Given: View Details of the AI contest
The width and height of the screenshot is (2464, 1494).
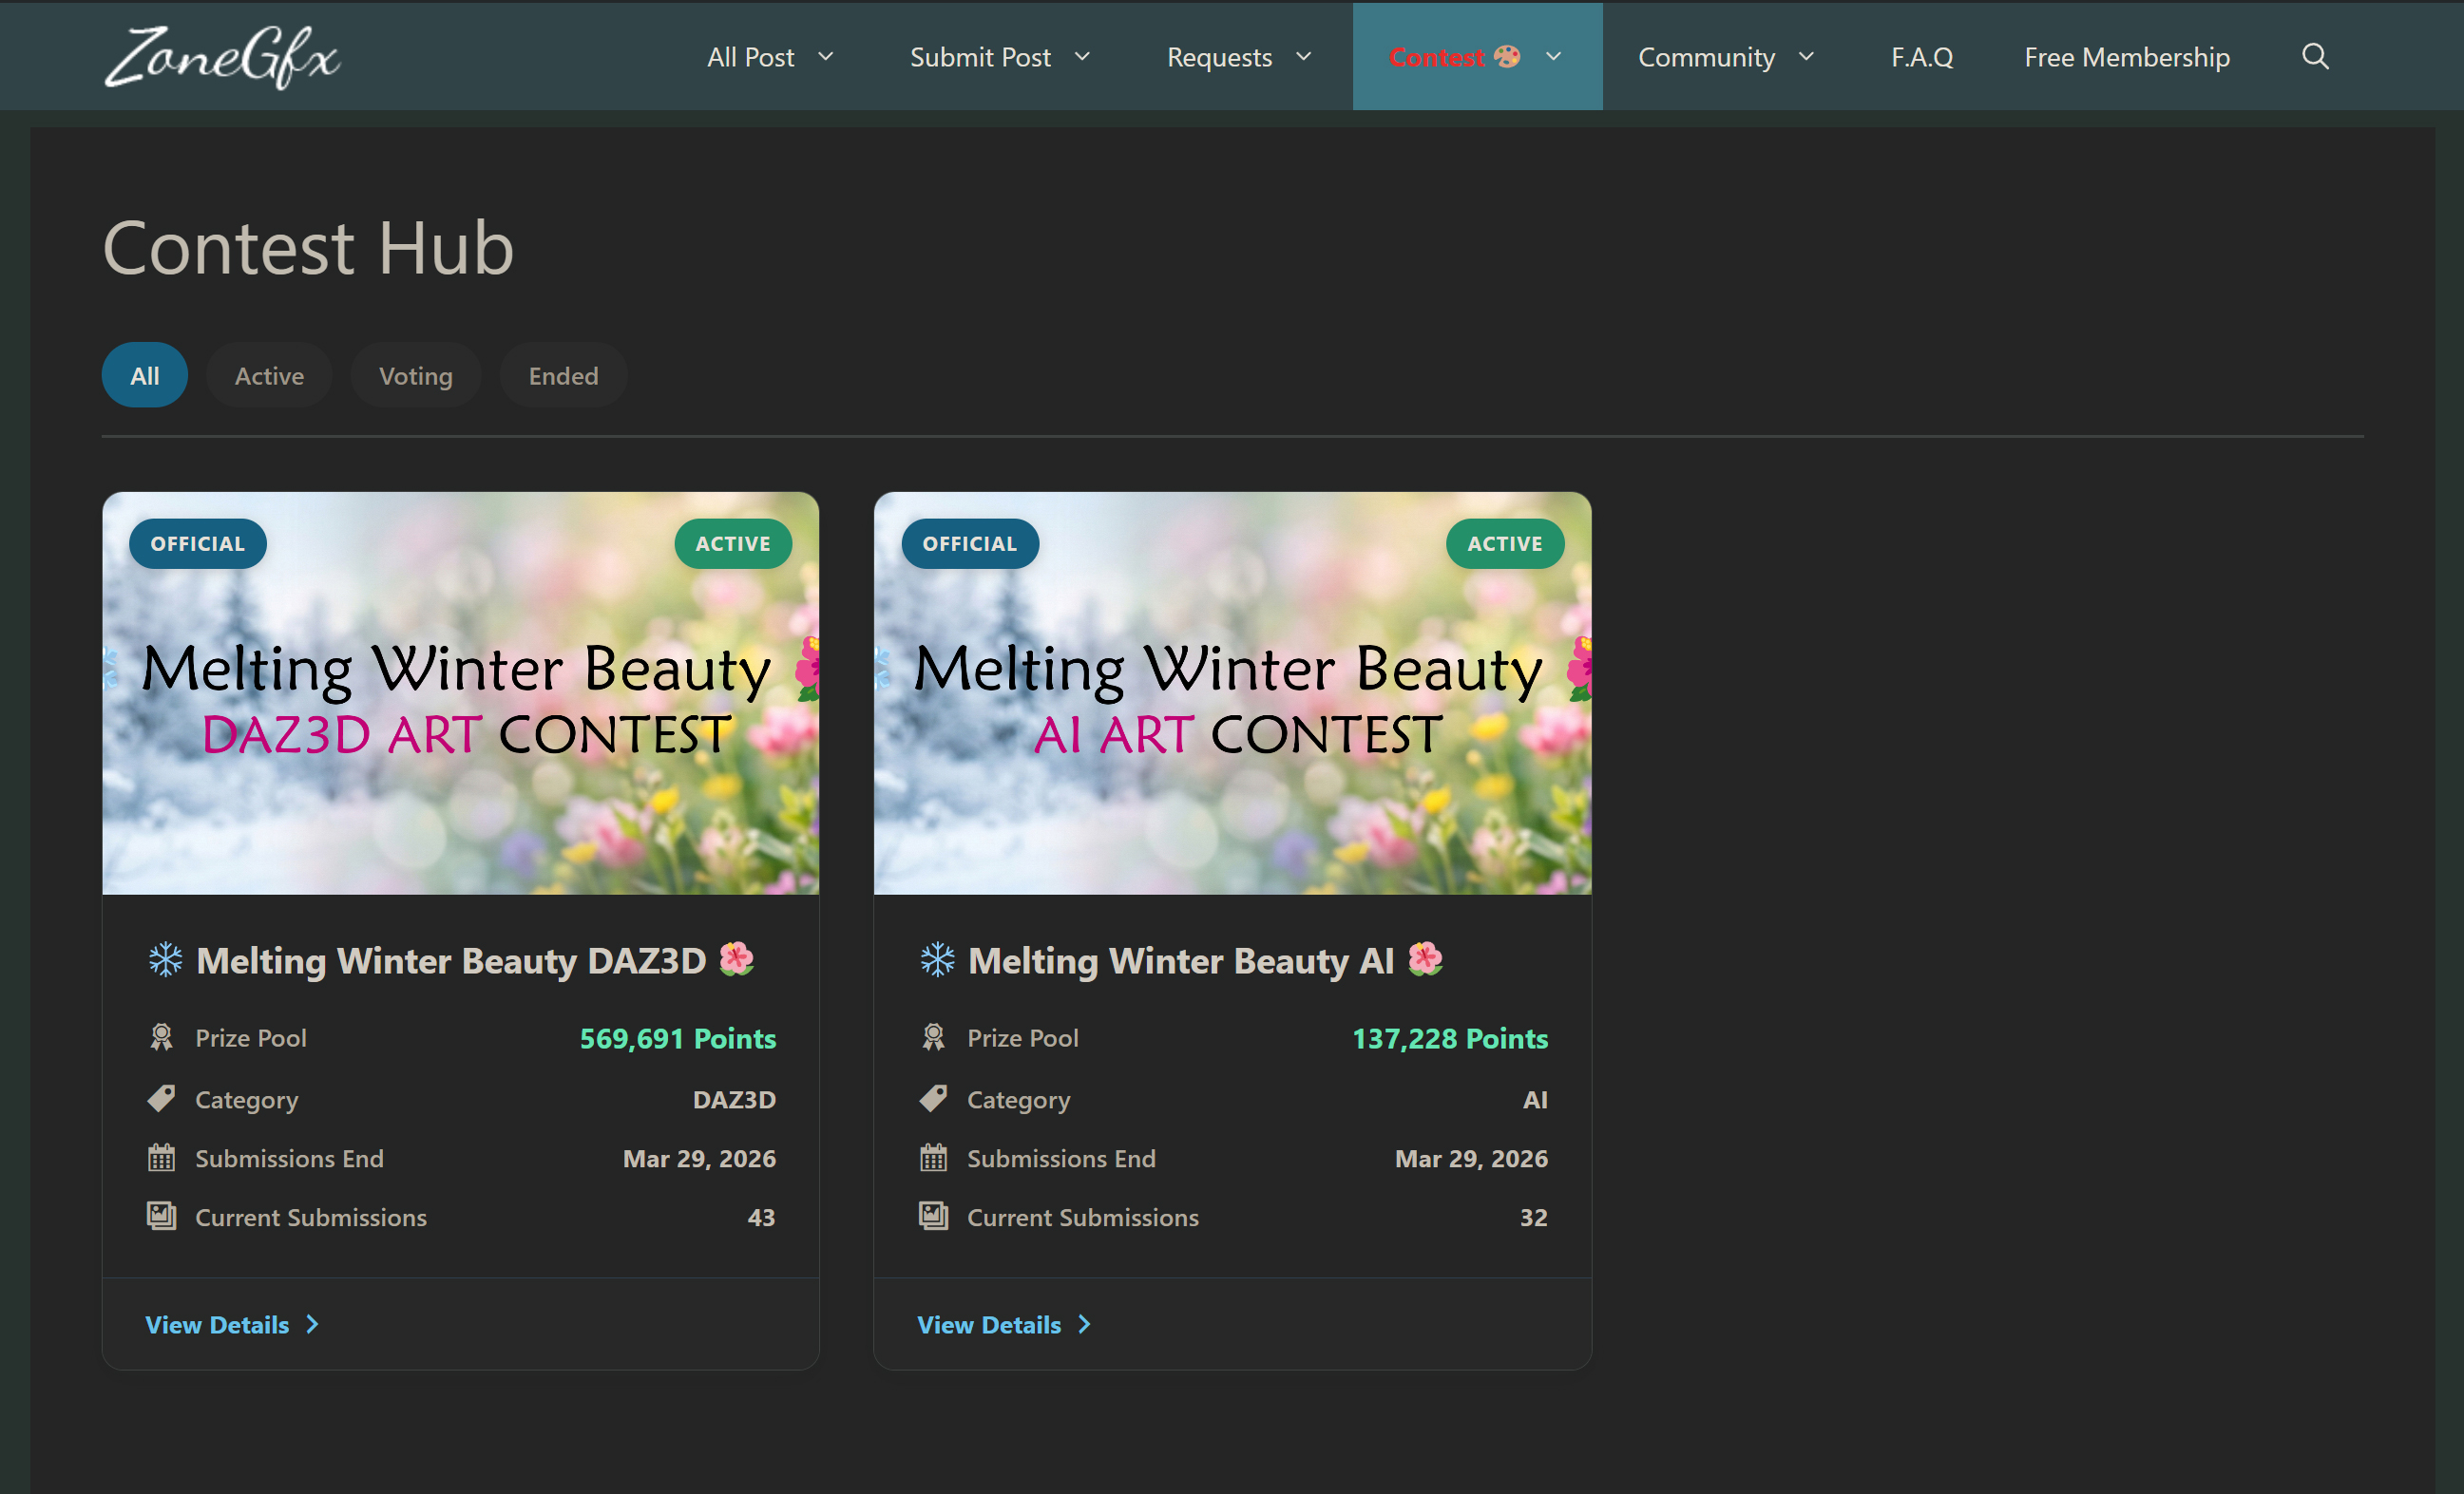Looking at the screenshot, I should pos(989,1324).
